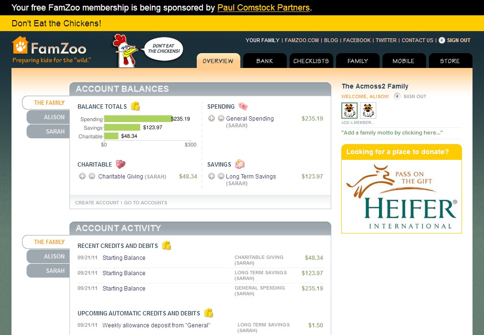This screenshot has width=484, height=335.
Task: Click the piggy bank icon beside Savings
Action: (239, 164)
